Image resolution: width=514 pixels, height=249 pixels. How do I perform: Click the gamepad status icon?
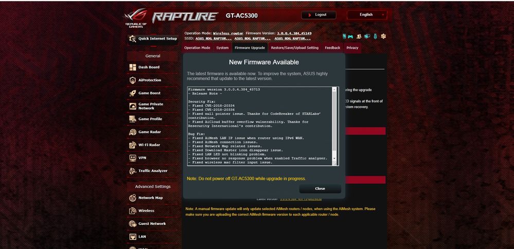(x=350, y=36)
